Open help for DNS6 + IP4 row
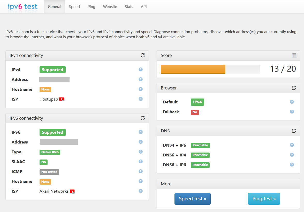This screenshot has height=212, width=304. (292, 155)
